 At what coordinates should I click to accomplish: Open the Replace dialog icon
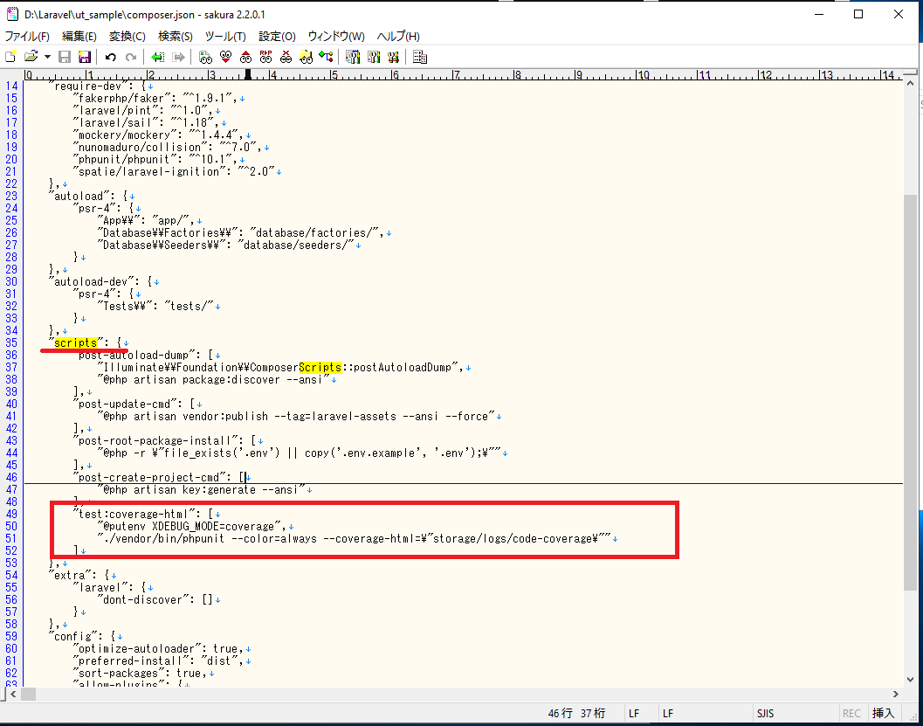pos(266,57)
